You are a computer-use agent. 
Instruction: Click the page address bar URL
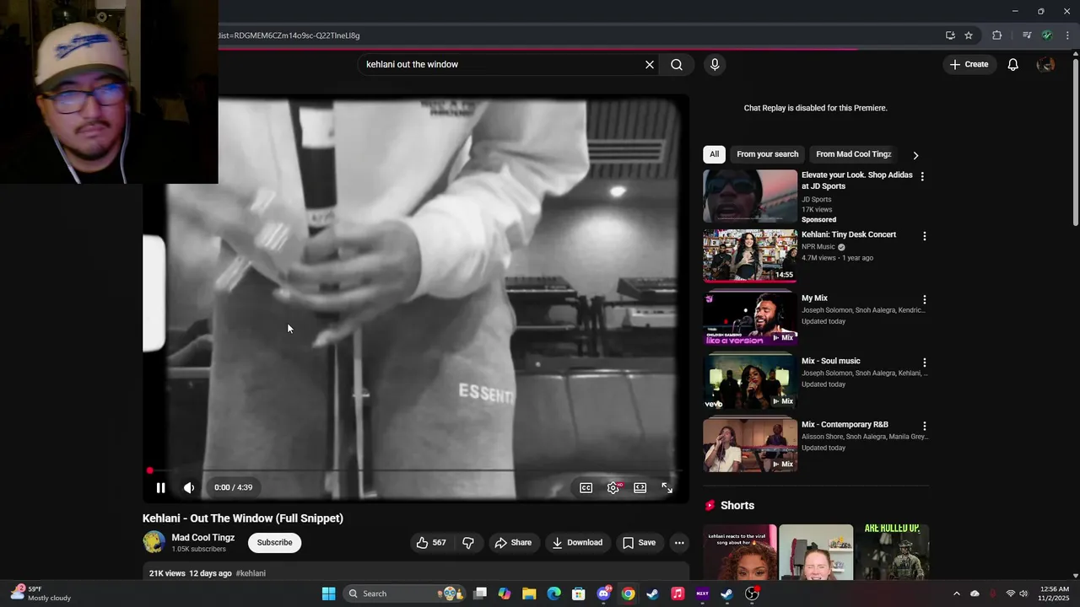click(289, 35)
